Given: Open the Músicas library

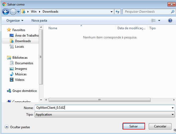Looking at the screenshot, I should click(21, 74).
